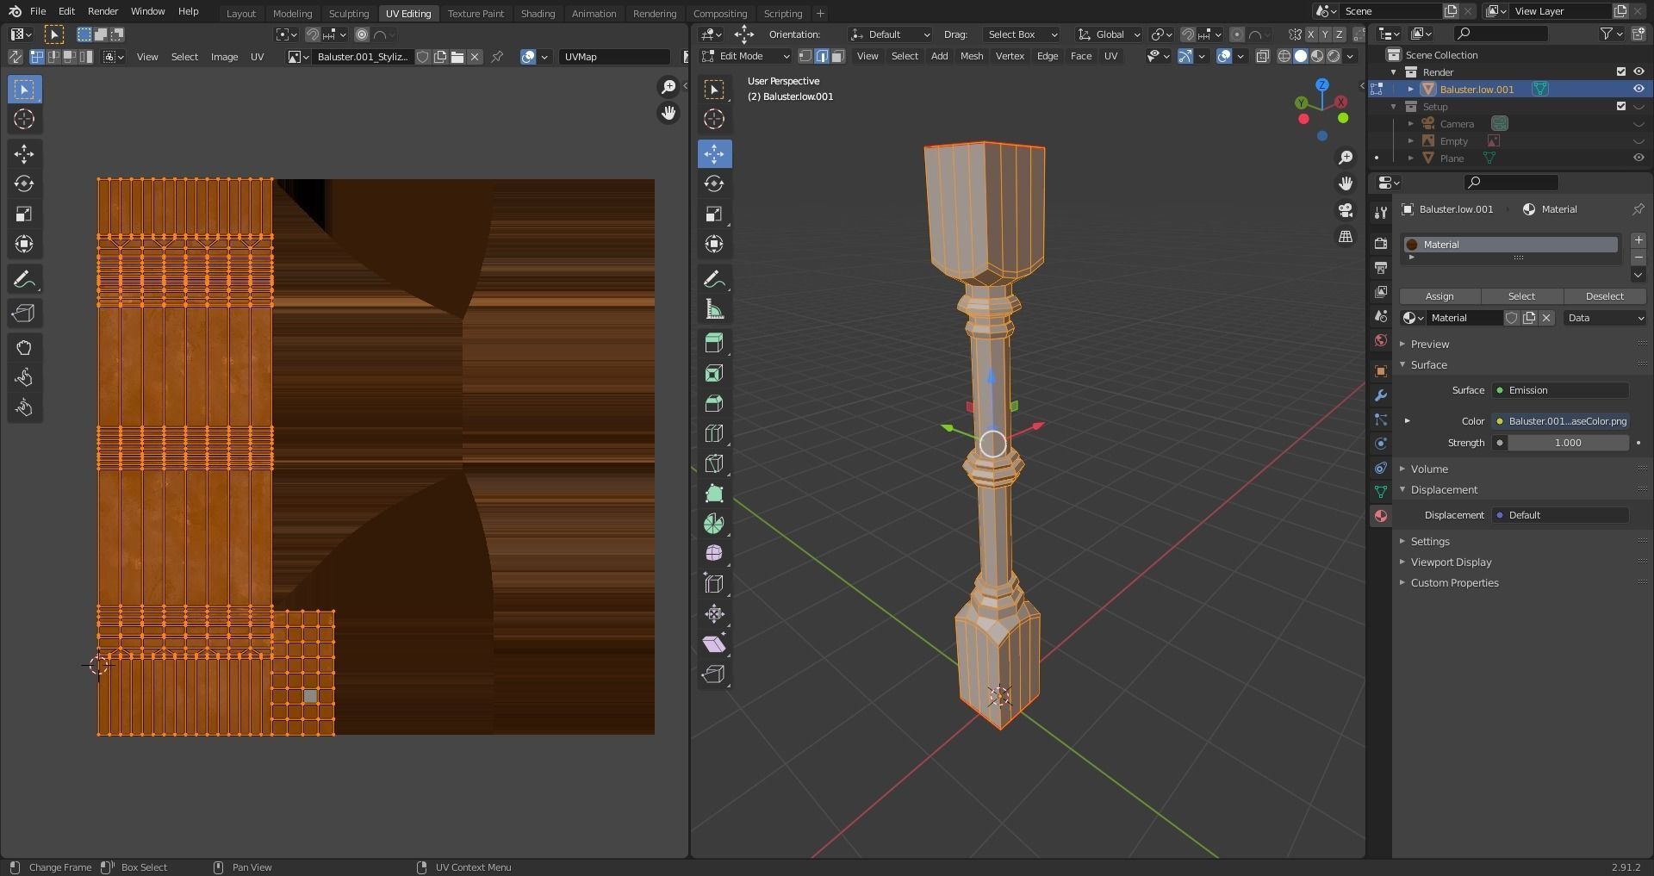1654x876 pixels.
Task: Click the UVMap name field
Action: 614,57
